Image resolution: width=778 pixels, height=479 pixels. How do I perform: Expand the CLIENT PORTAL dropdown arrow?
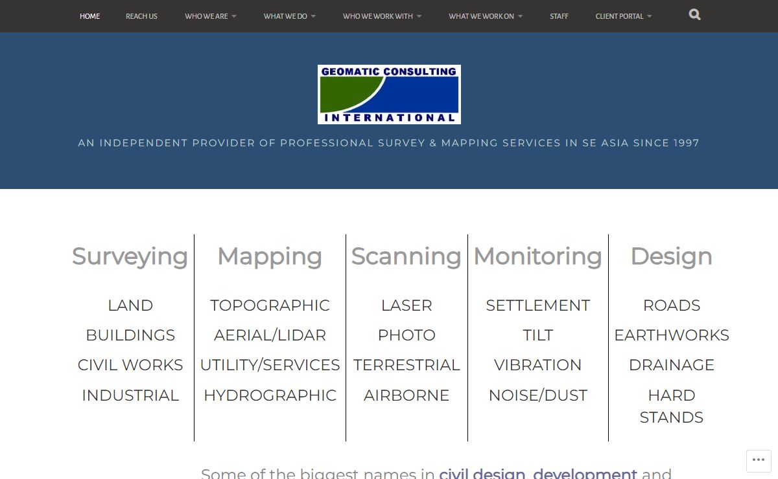[650, 17]
